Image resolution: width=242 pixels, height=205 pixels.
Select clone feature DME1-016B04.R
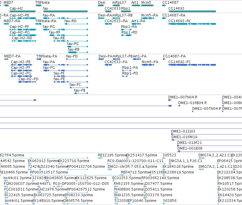193,103
